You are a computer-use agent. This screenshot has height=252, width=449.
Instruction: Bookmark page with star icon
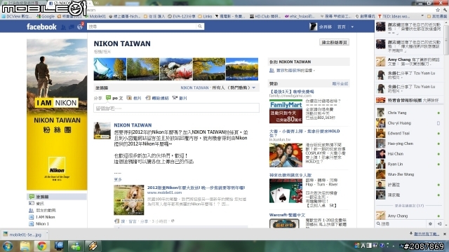point(438,10)
